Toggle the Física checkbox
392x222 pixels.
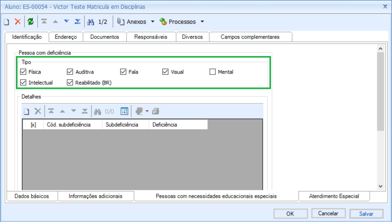point(23,72)
